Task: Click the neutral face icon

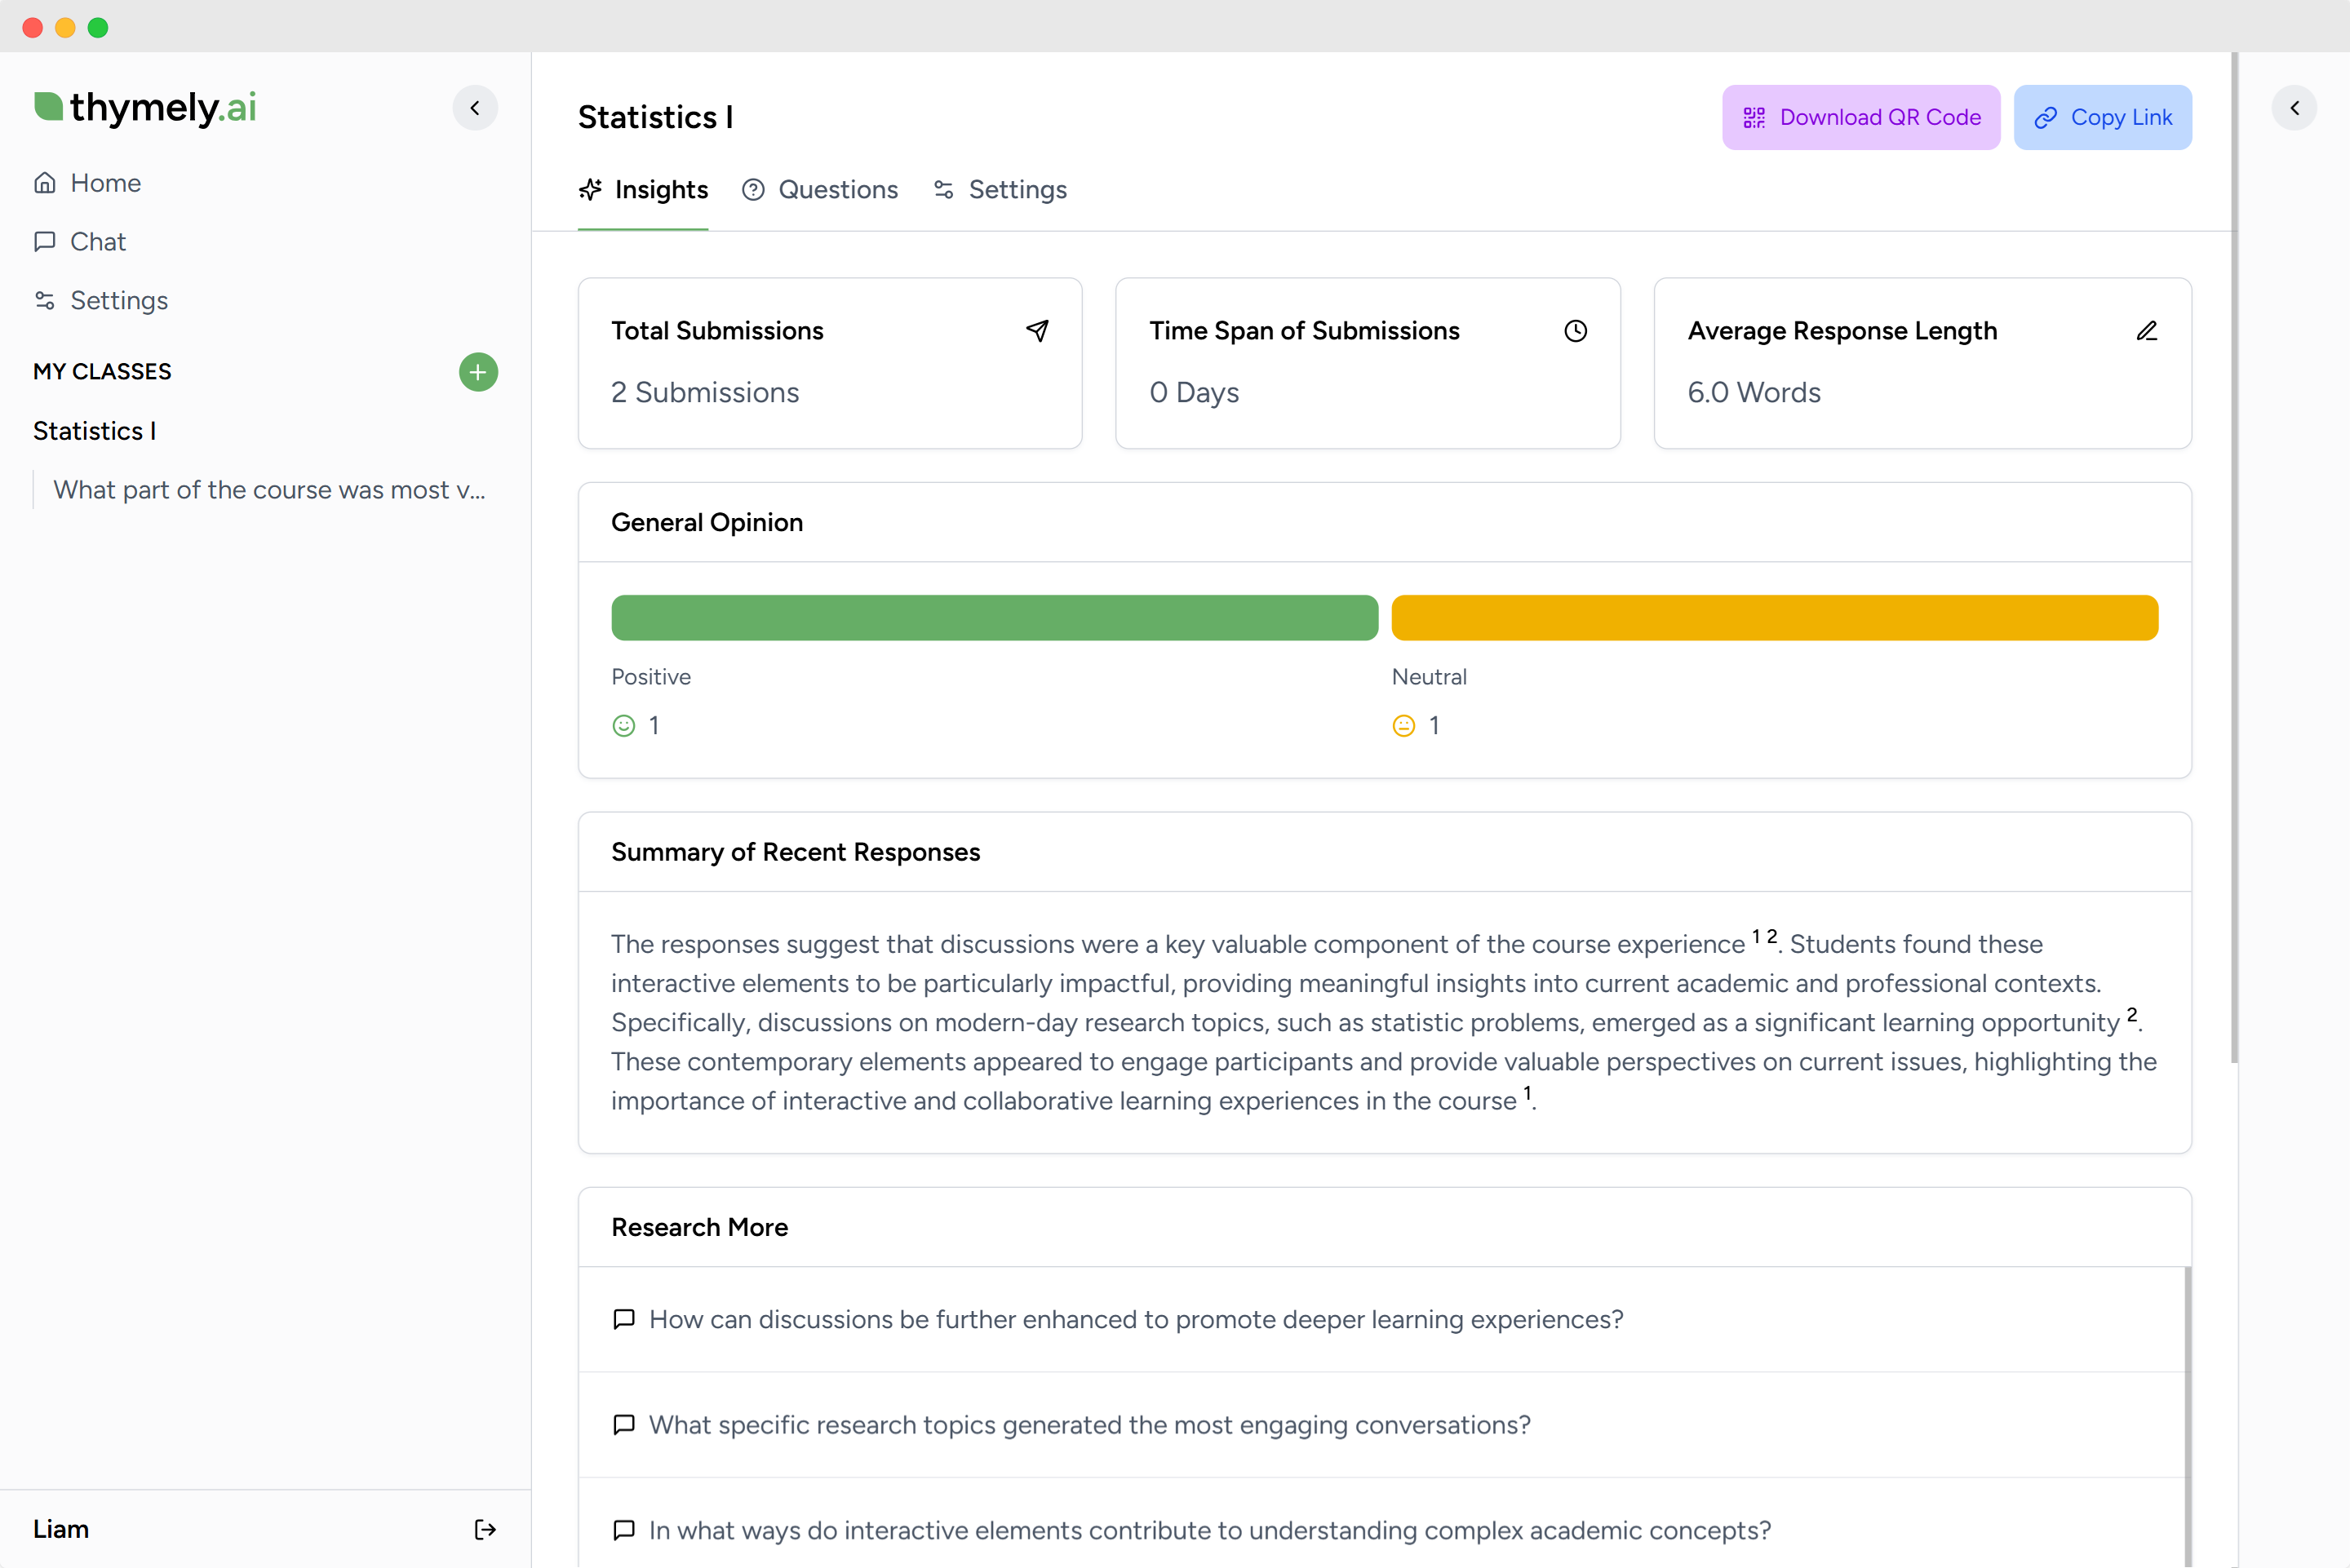Action: [1403, 726]
